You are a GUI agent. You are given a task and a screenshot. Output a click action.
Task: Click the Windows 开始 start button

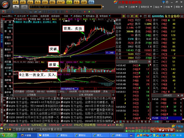coord(9,135)
